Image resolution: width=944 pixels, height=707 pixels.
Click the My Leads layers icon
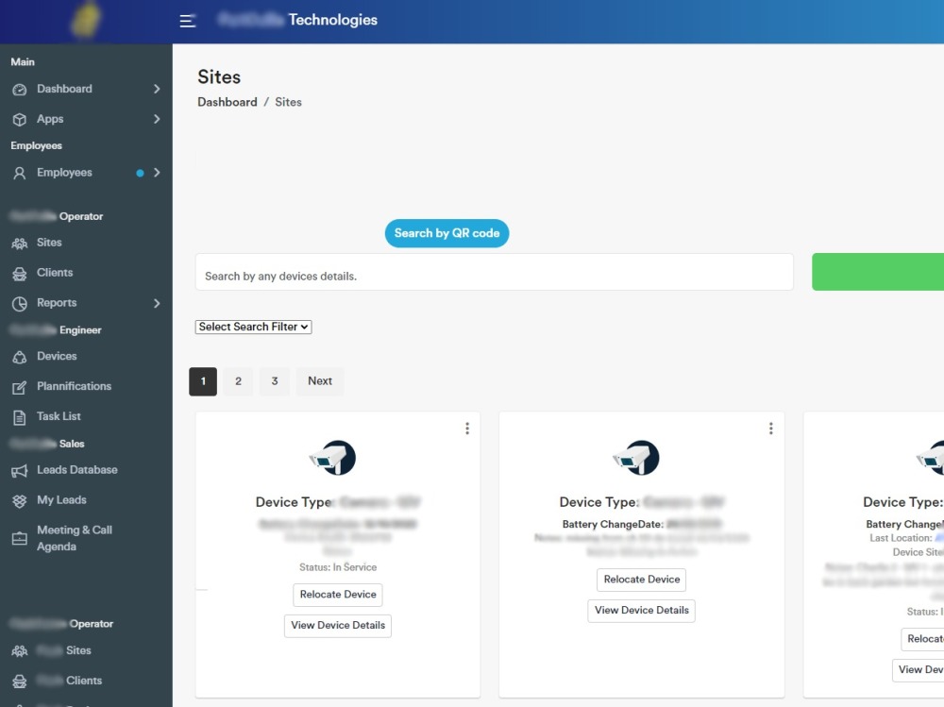point(19,501)
